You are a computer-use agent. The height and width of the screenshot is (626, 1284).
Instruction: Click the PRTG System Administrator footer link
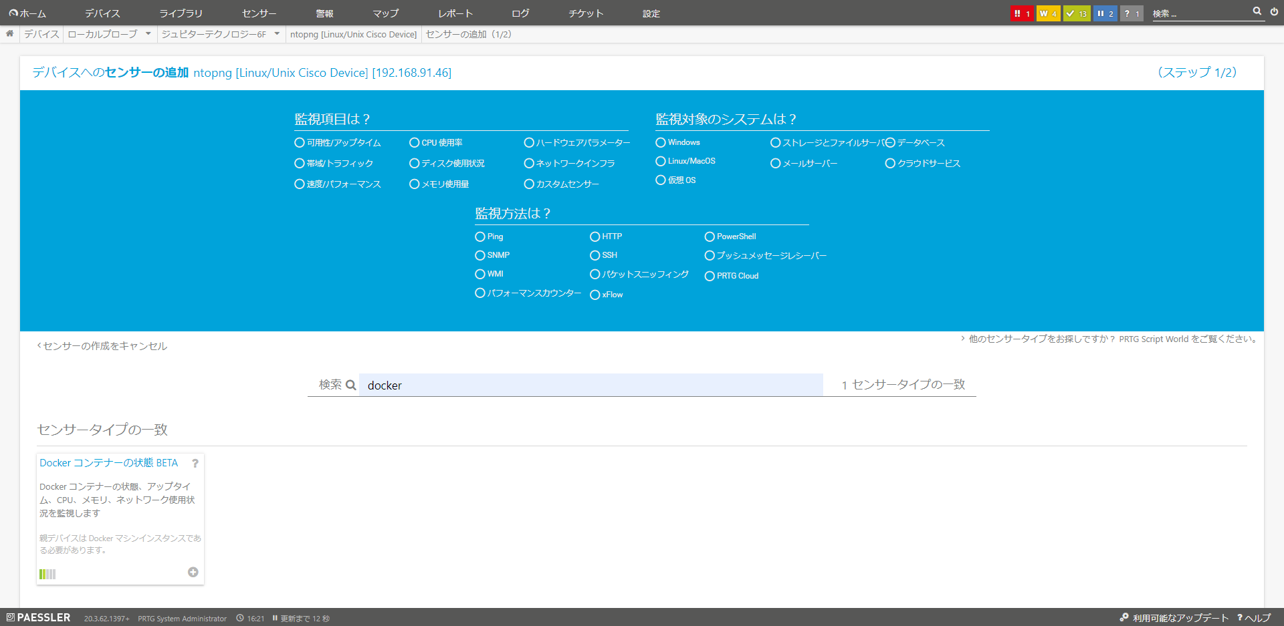[x=182, y=619]
